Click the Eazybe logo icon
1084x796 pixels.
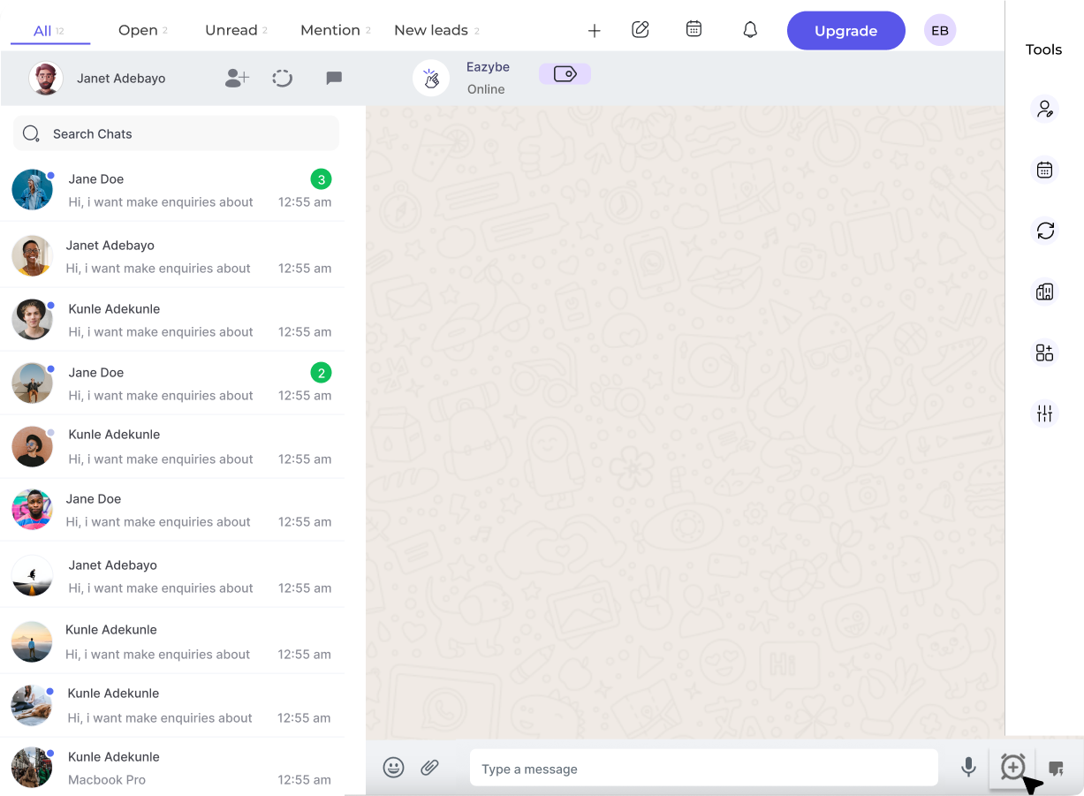point(431,78)
